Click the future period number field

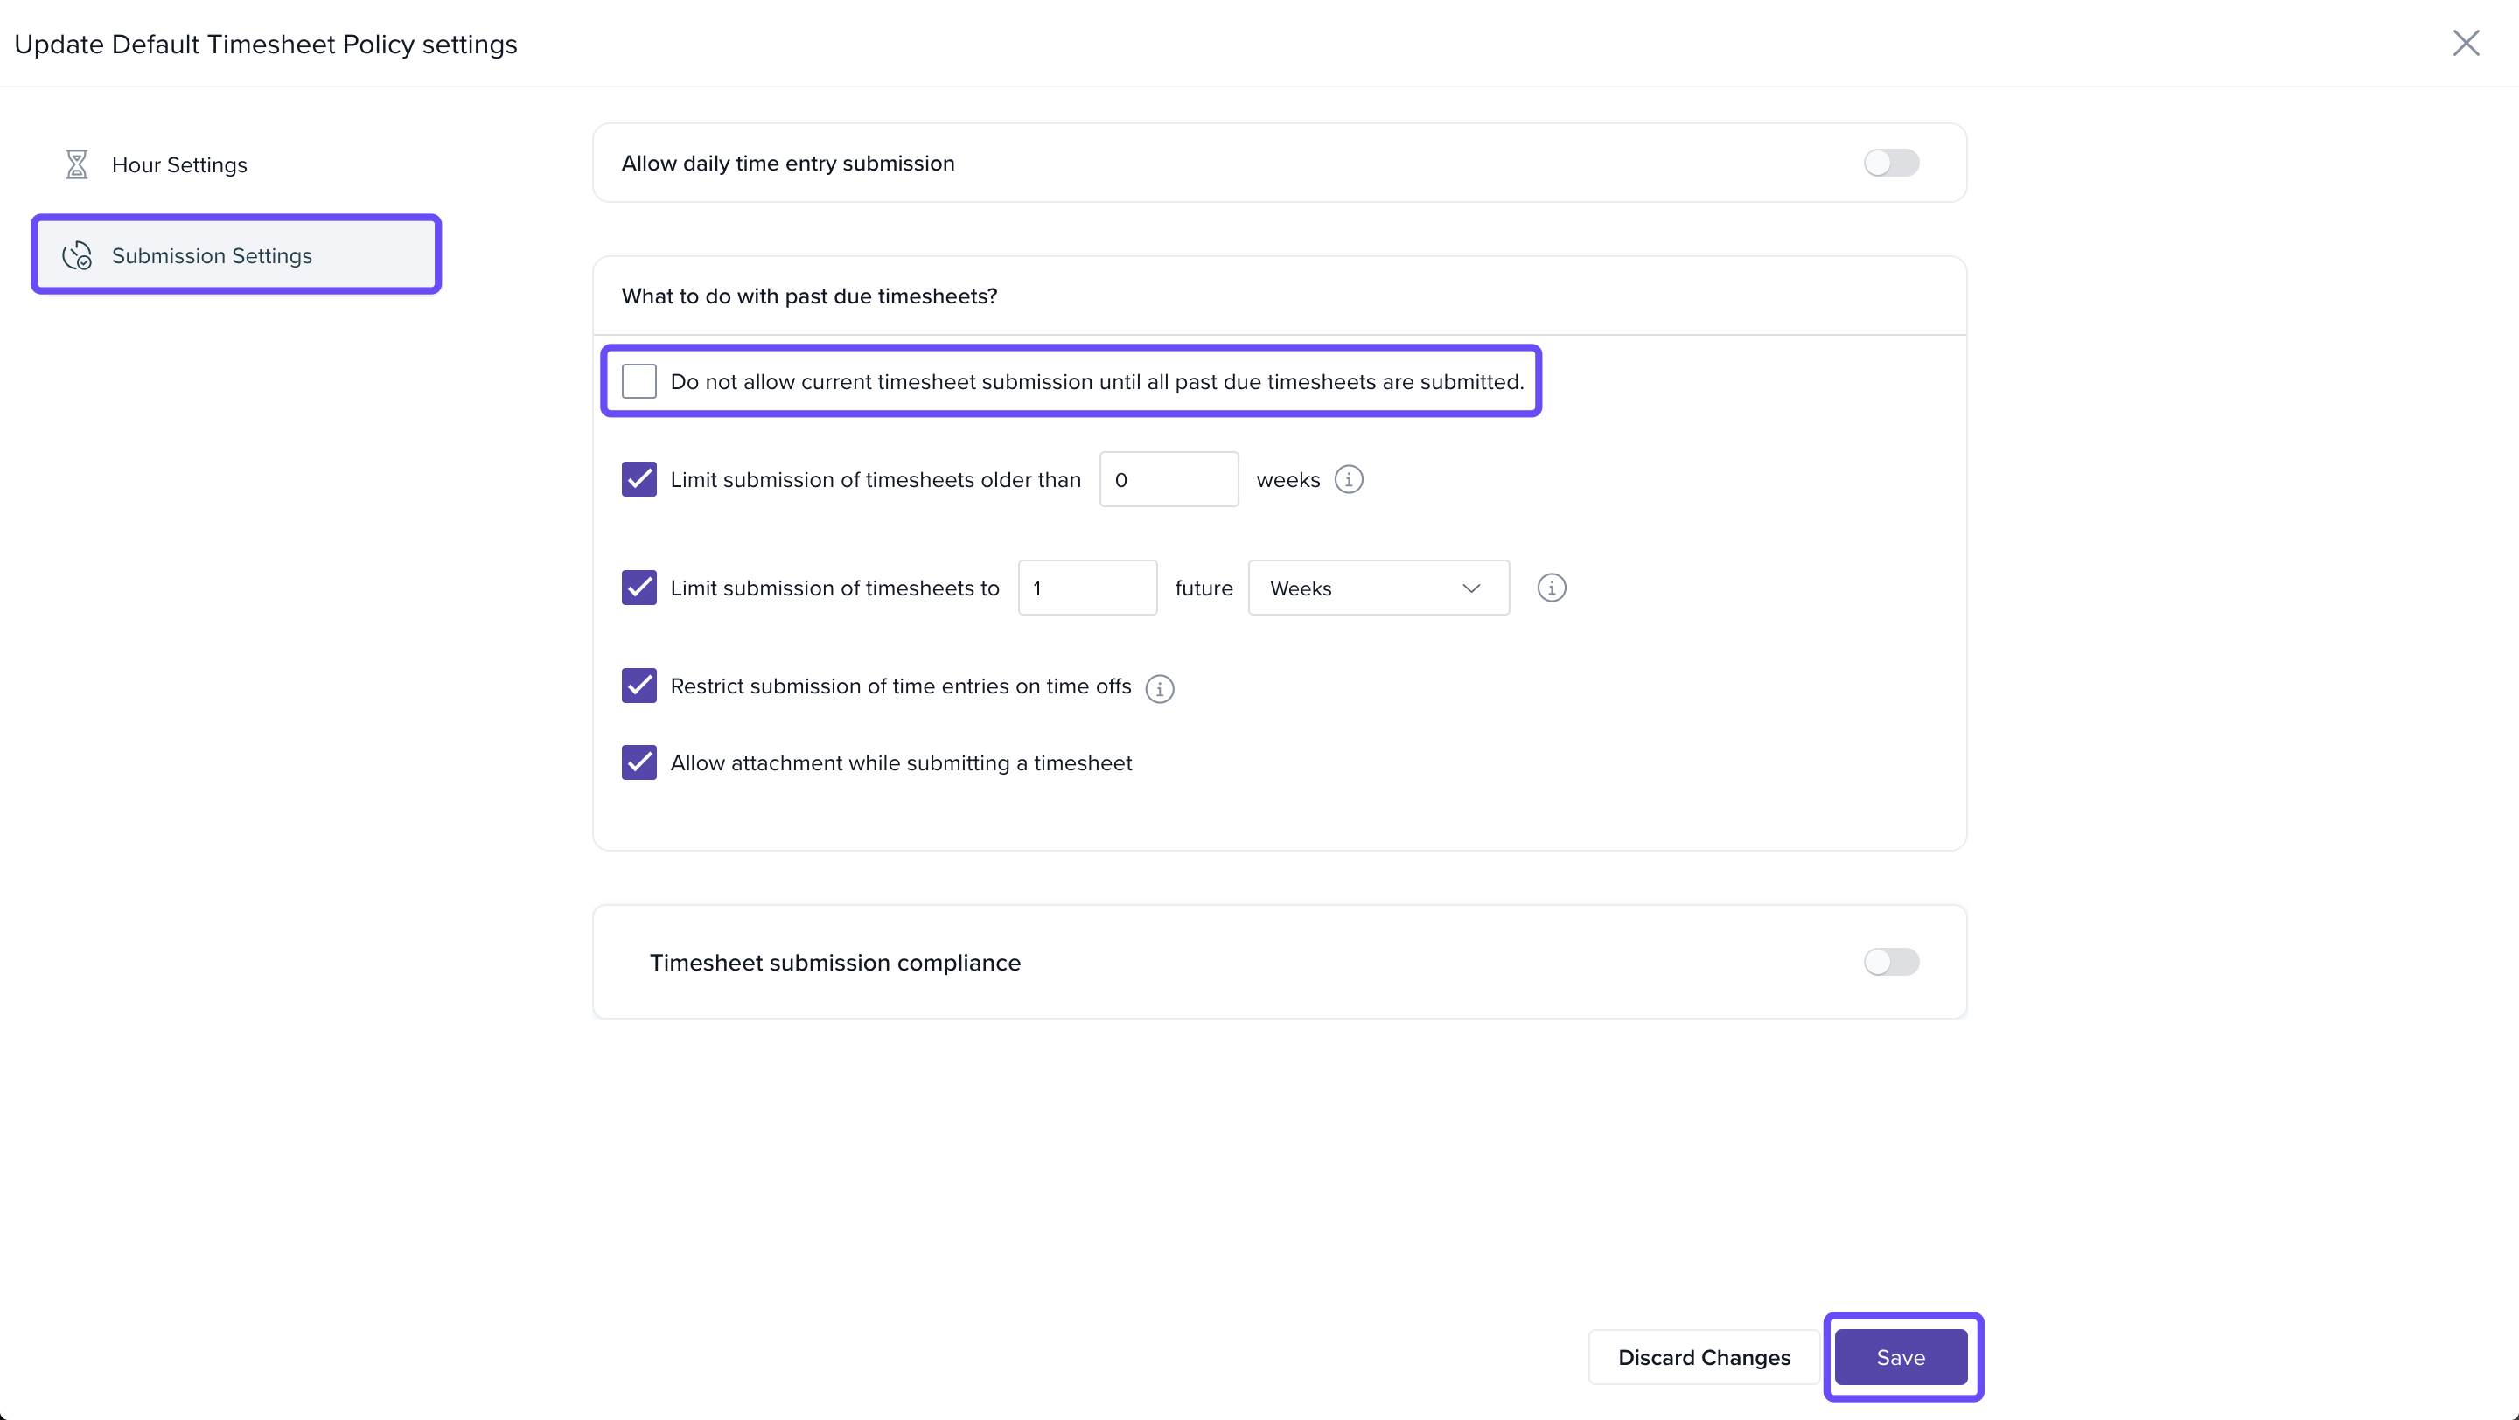(x=1087, y=588)
